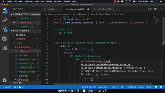Click the AirPlay display menu bar icon
This screenshot has width=165, height=93.
tap(126, 2)
